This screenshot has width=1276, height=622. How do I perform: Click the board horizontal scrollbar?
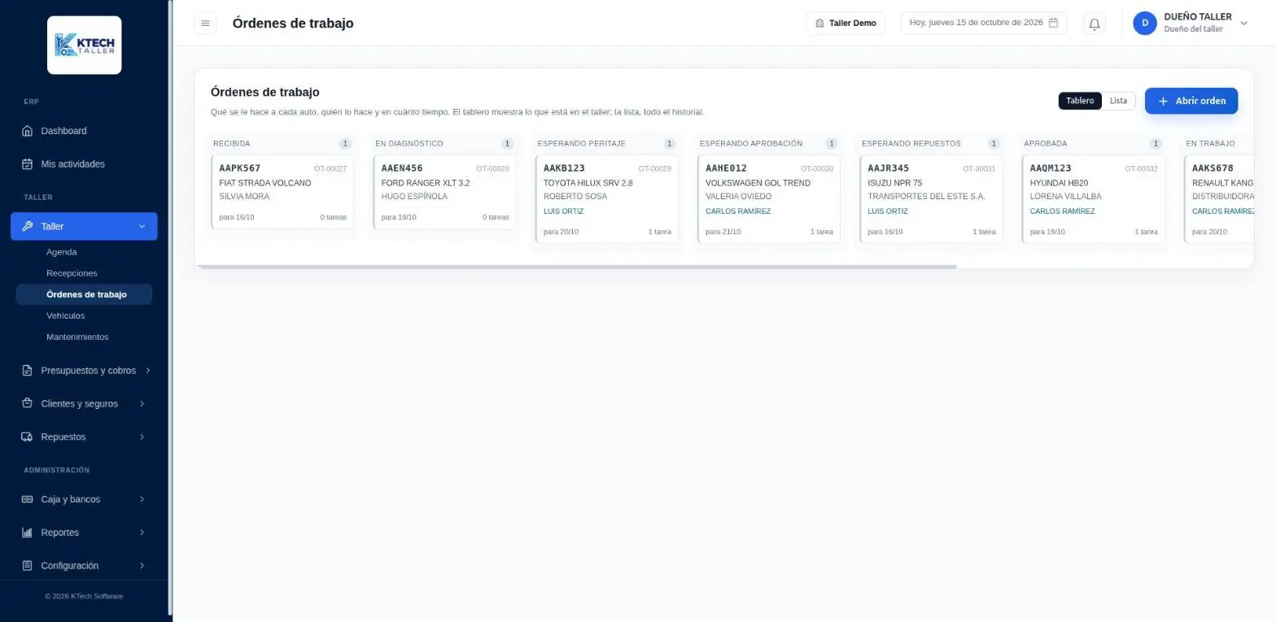click(x=576, y=266)
